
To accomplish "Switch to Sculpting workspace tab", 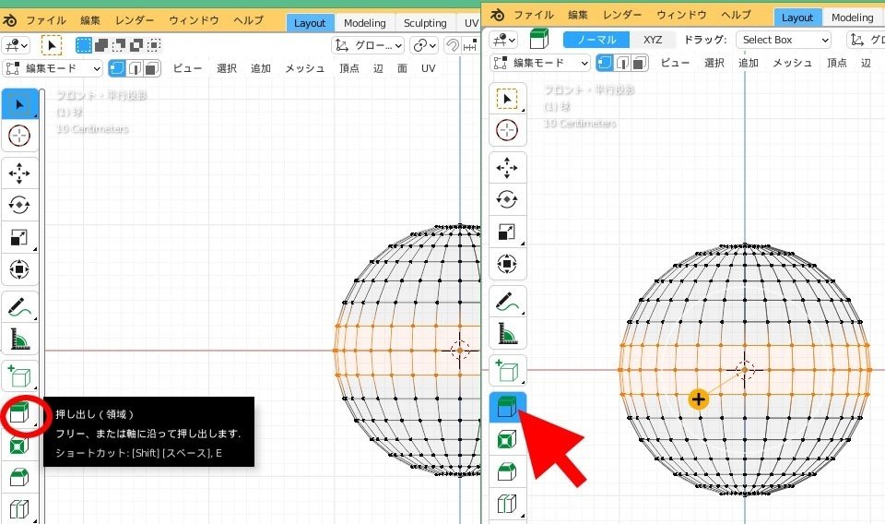I will [x=425, y=23].
